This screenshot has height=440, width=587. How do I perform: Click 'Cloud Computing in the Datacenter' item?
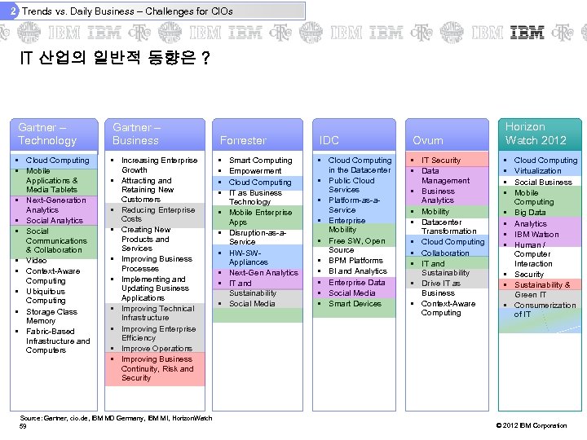360,165
